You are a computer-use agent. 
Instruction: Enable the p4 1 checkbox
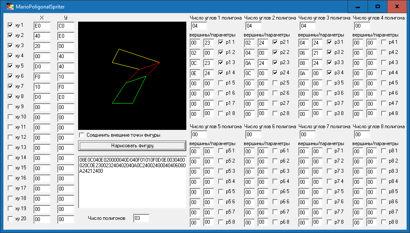(x=384, y=42)
